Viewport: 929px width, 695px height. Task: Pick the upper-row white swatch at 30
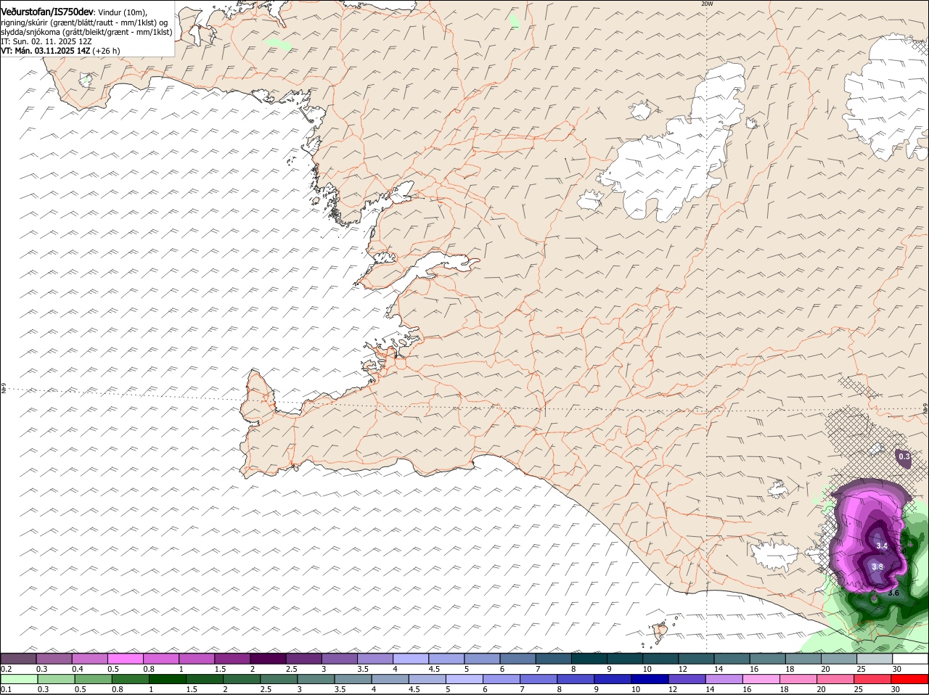(x=909, y=658)
